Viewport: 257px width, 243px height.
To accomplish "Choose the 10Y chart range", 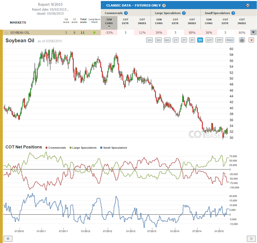I will (x=209, y=40).
